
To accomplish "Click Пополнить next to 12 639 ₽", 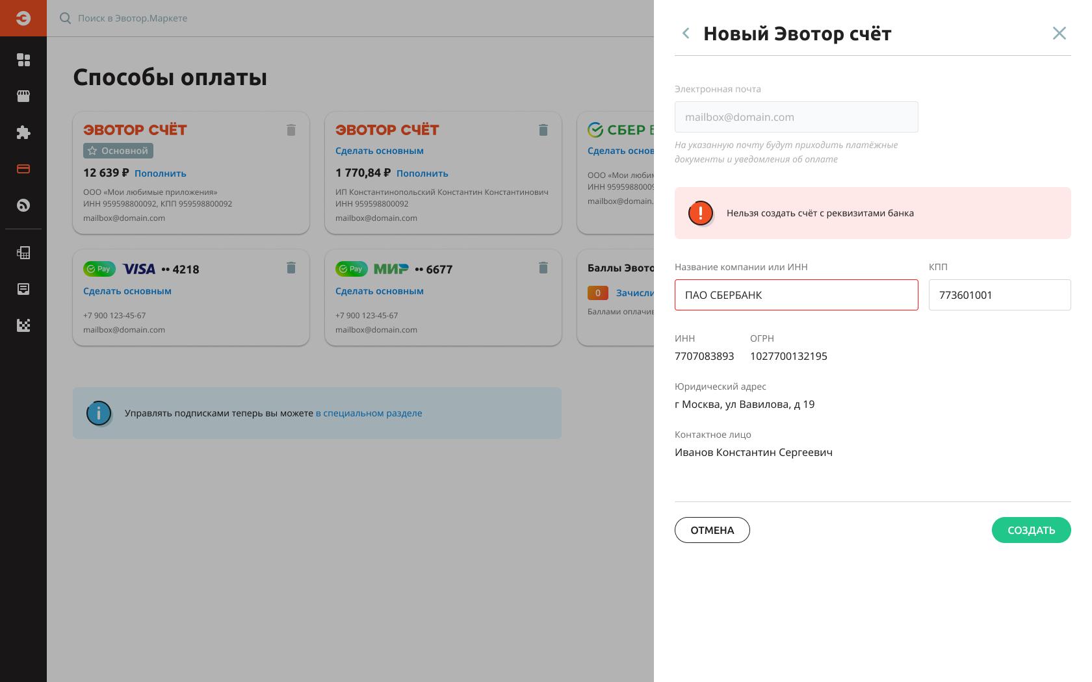I will pos(161,173).
